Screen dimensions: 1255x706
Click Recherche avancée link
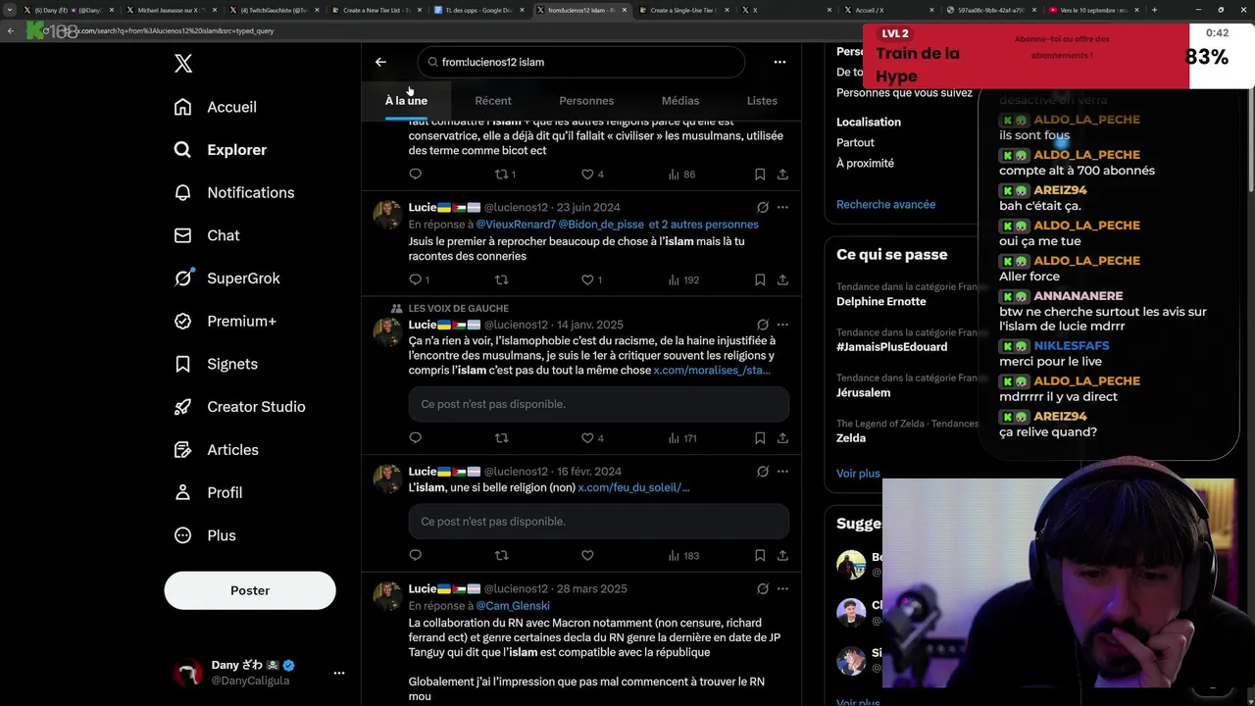(x=885, y=205)
